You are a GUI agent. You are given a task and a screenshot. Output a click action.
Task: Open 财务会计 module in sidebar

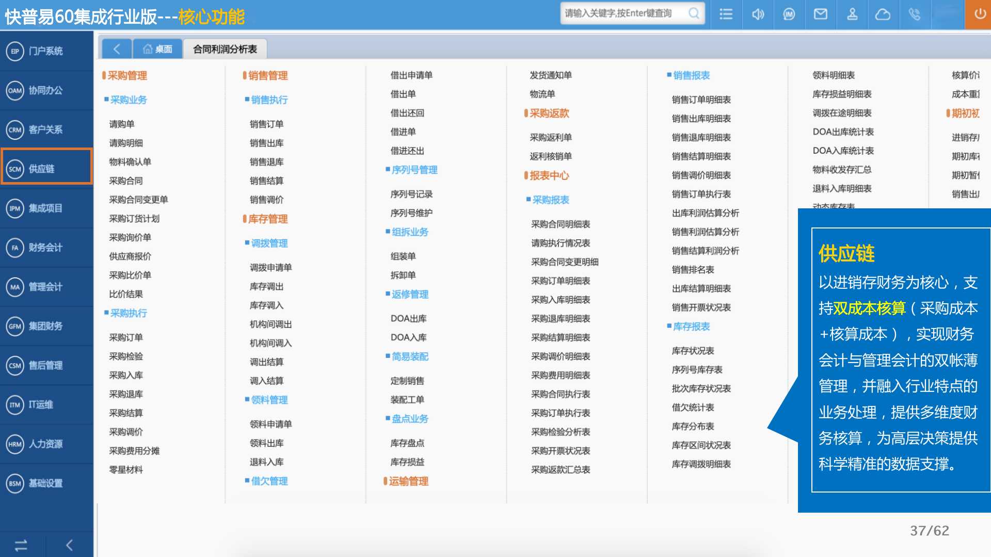[45, 248]
